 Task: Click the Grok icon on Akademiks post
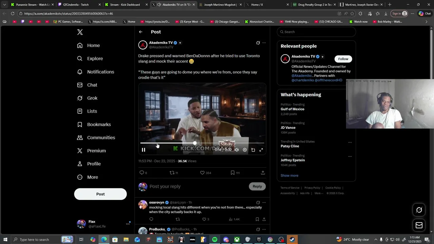coord(258,43)
